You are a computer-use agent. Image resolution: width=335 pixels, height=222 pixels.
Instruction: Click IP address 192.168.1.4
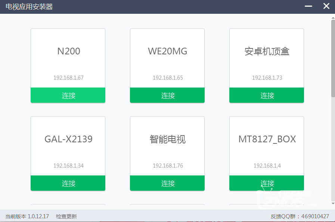pyautogui.click(x=267, y=165)
